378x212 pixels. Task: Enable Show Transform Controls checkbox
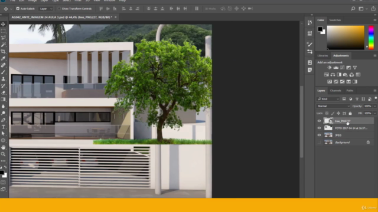(59, 9)
